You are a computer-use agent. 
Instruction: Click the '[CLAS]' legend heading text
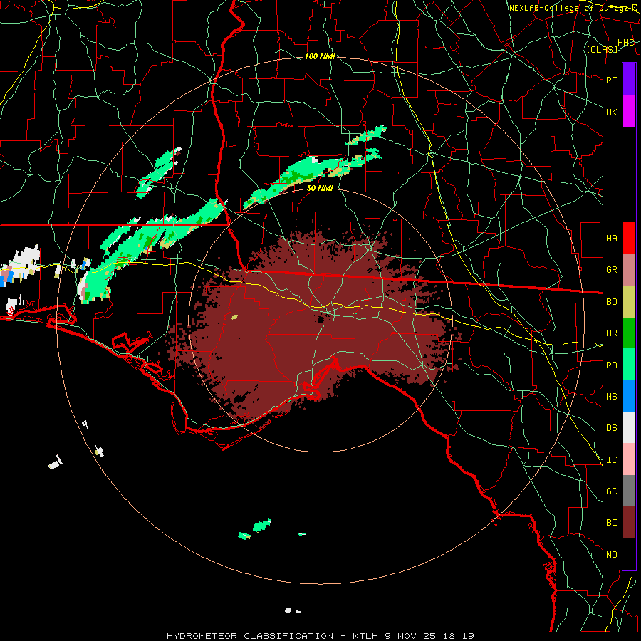pyautogui.click(x=602, y=49)
